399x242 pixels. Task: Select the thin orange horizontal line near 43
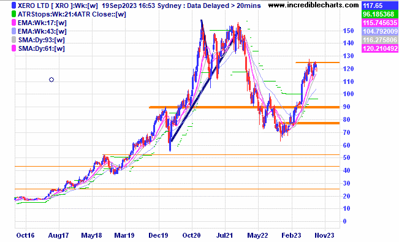tap(177, 167)
